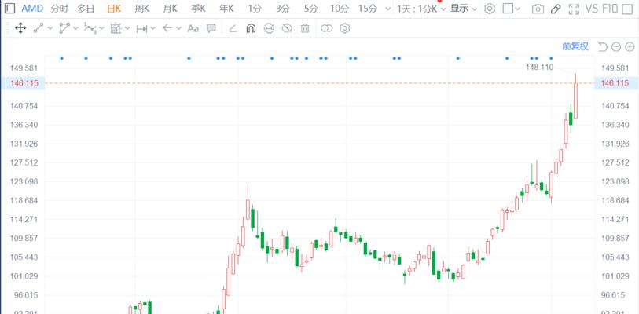Select the 5分 period tab
639x314 pixels.
coord(310,9)
